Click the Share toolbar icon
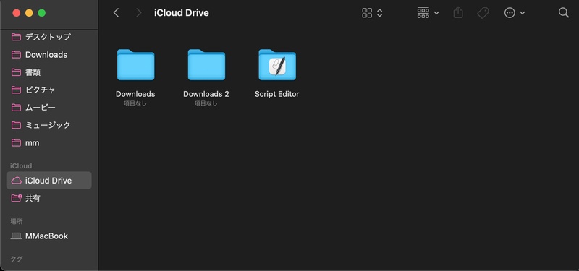 click(458, 13)
